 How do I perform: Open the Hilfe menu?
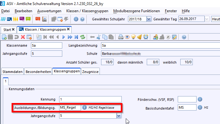[x=186, y=11]
